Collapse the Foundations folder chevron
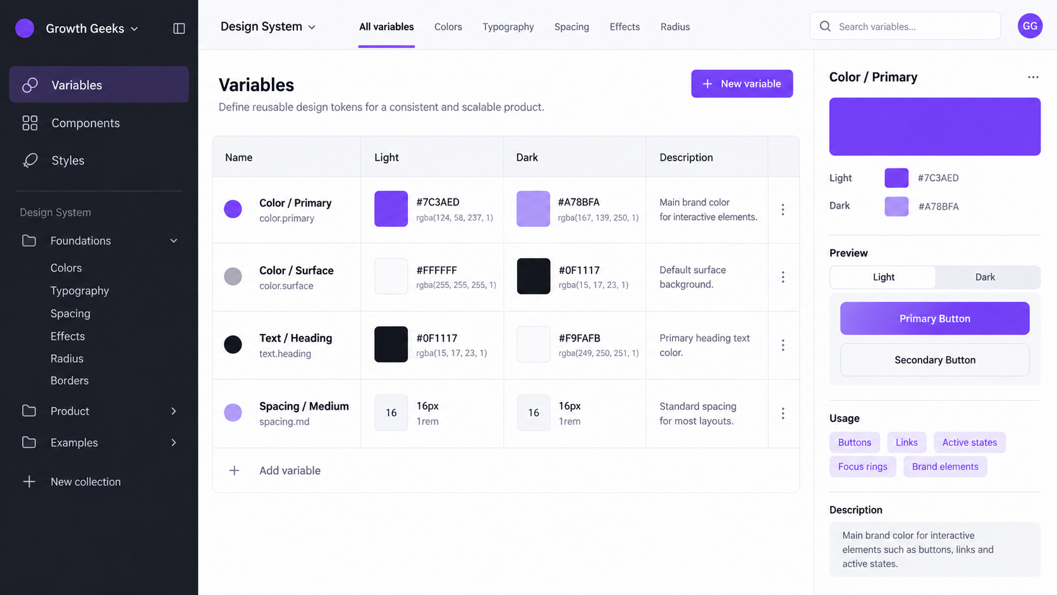 coord(174,241)
